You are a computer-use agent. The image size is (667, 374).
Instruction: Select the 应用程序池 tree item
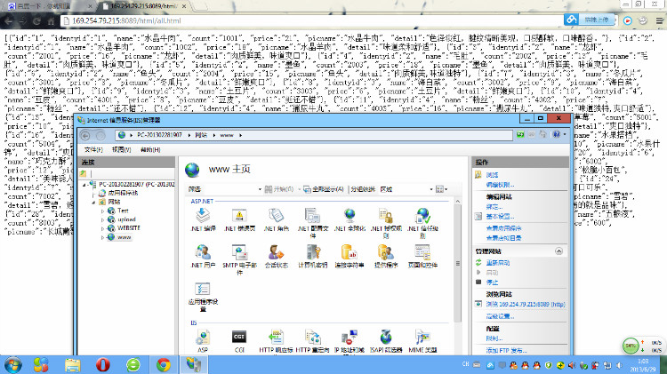123,193
